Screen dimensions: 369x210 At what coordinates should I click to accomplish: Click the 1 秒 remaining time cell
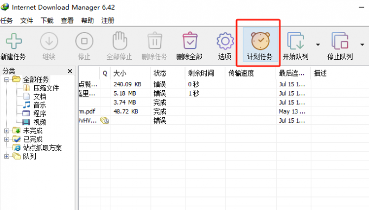pos(194,93)
